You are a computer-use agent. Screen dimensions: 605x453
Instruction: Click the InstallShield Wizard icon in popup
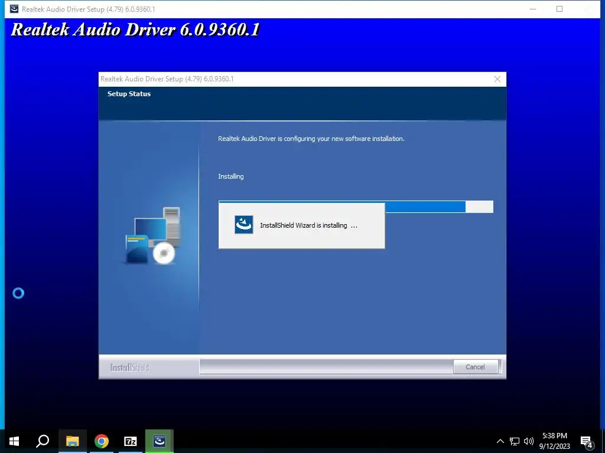[244, 225]
